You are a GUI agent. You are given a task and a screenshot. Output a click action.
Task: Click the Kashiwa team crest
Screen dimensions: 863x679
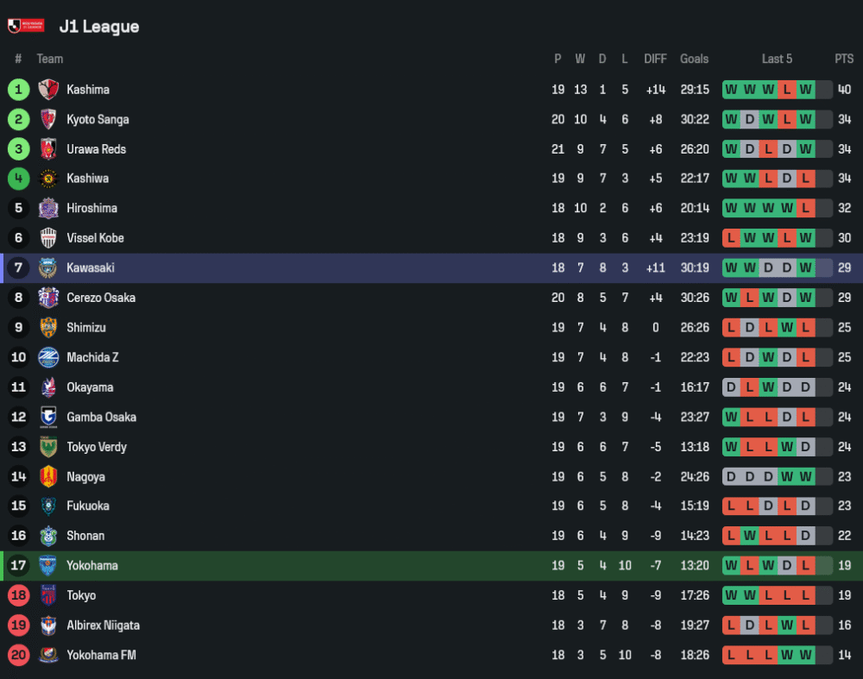pos(48,179)
